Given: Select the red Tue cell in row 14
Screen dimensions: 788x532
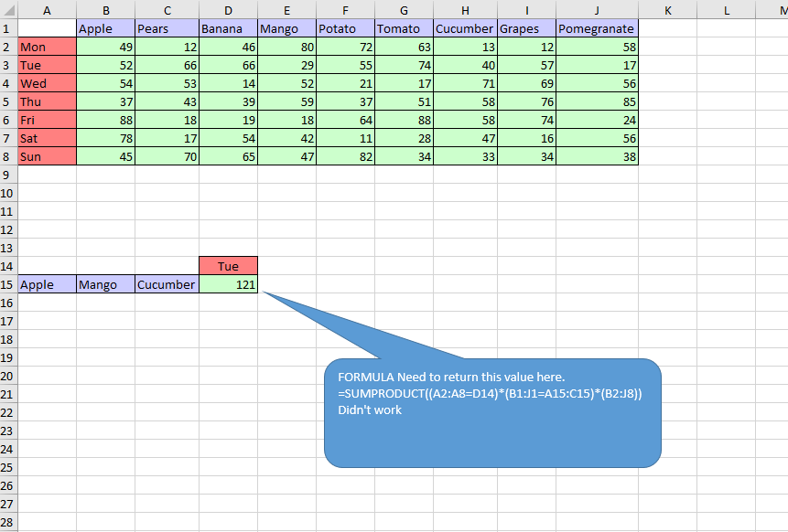Looking at the screenshot, I should [228, 266].
